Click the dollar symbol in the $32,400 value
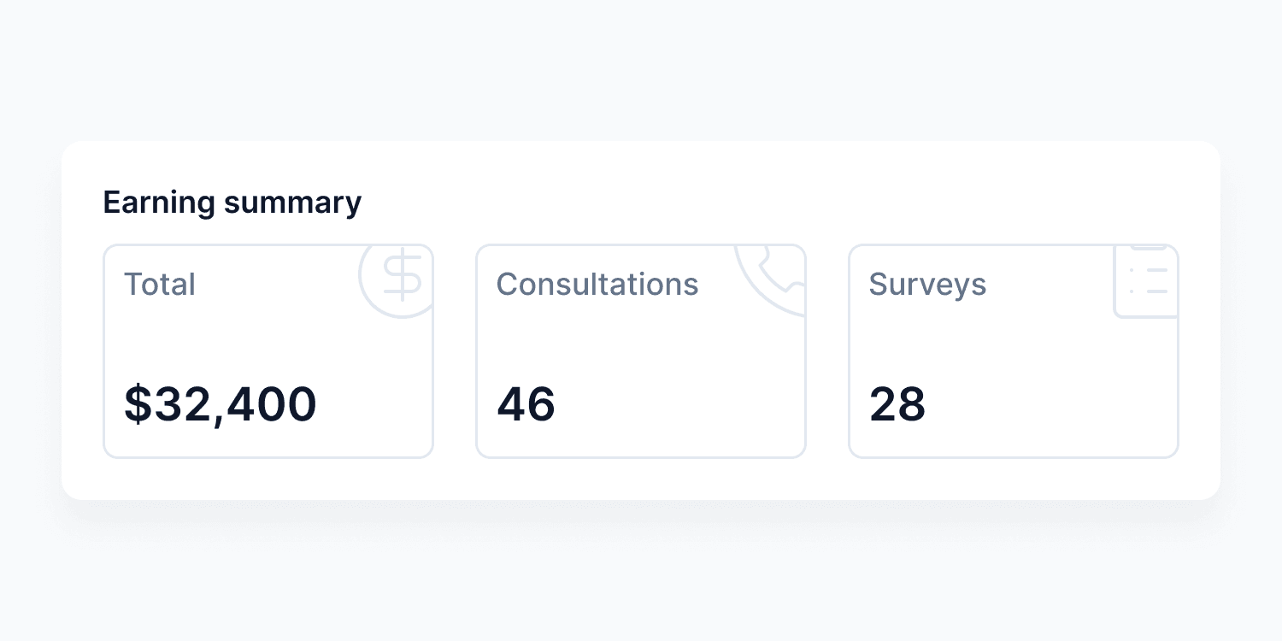 click(137, 405)
